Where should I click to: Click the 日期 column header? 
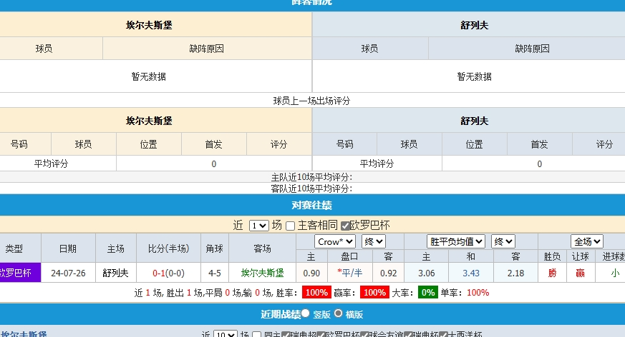click(68, 248)
